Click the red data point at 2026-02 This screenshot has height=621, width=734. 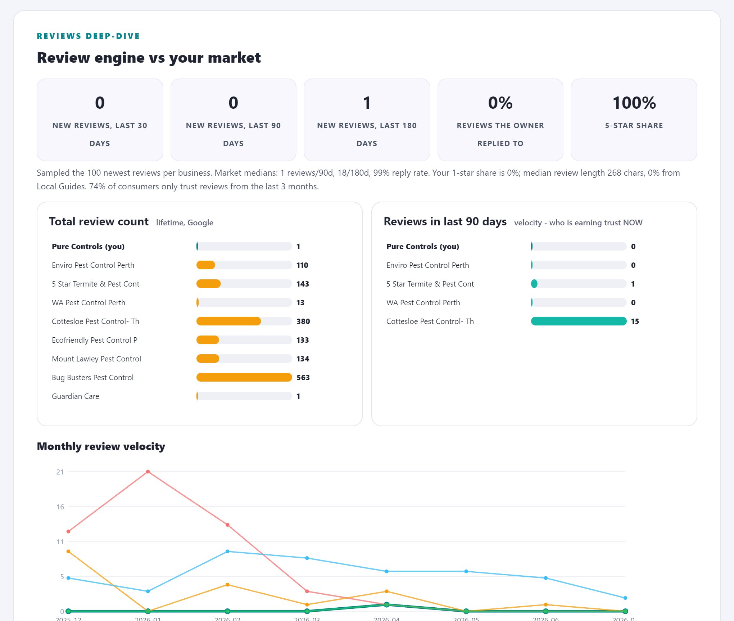pos(227,525)
